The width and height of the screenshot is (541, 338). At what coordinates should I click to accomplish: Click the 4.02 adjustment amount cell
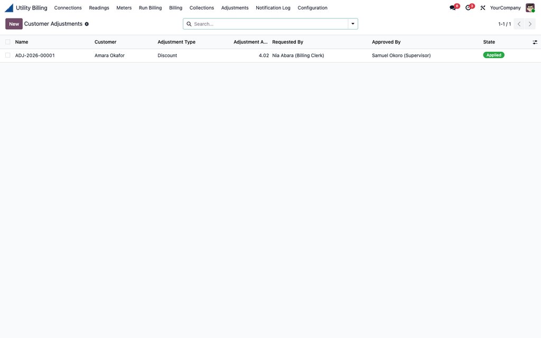[x=264, y=55]
